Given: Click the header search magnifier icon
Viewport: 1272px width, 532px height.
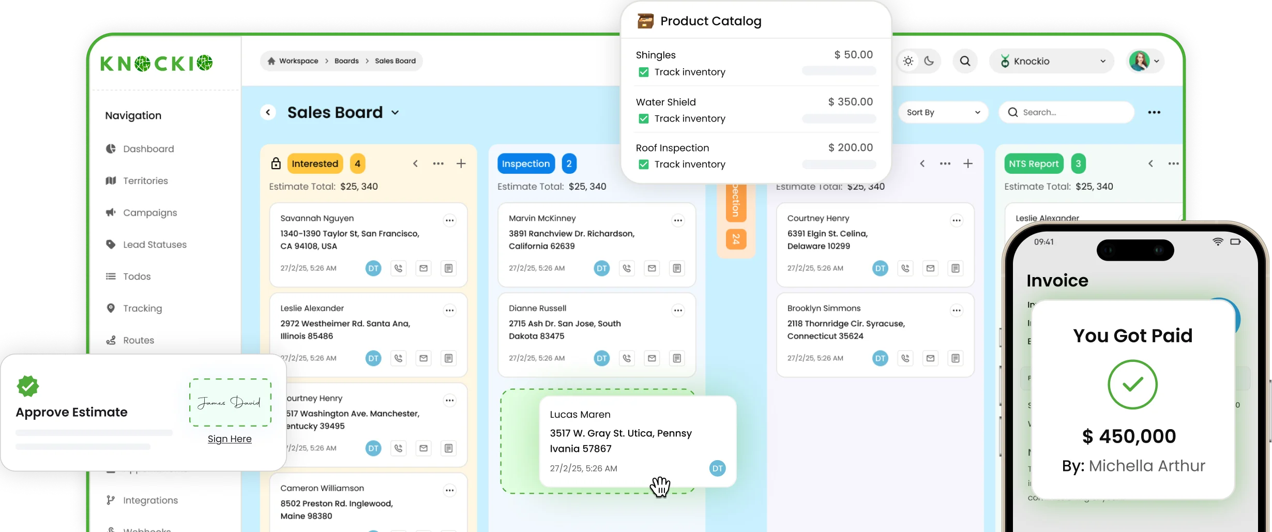Looking at the screenshot, I should (965, 61).
